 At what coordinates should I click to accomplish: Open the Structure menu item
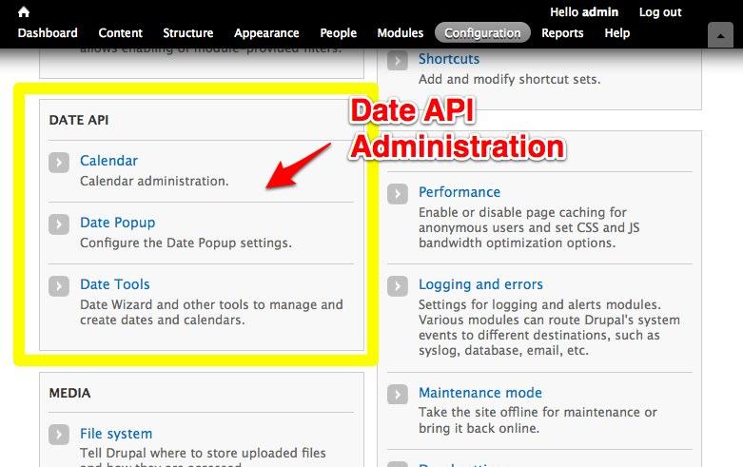[x=188, y=32]
